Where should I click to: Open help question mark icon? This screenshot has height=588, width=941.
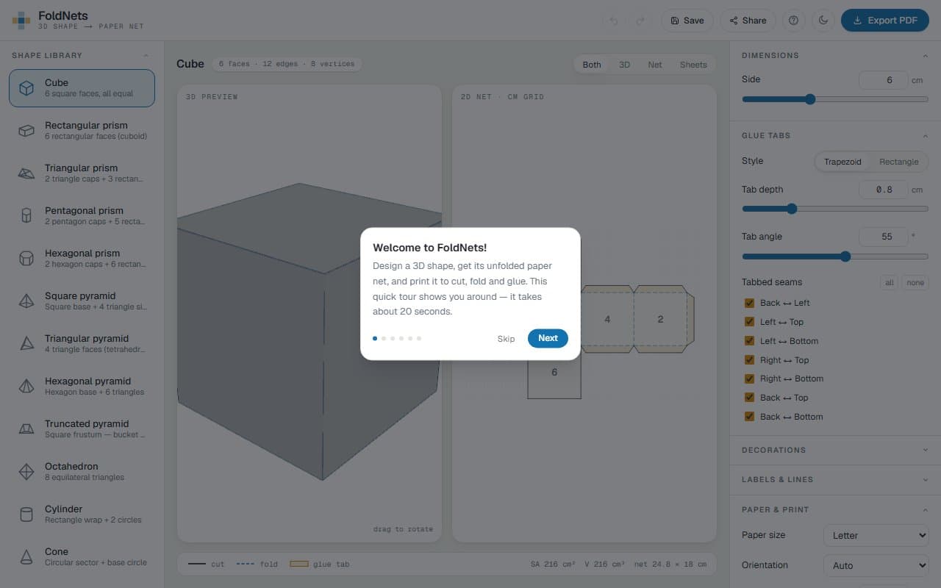[x=793, y=21]
